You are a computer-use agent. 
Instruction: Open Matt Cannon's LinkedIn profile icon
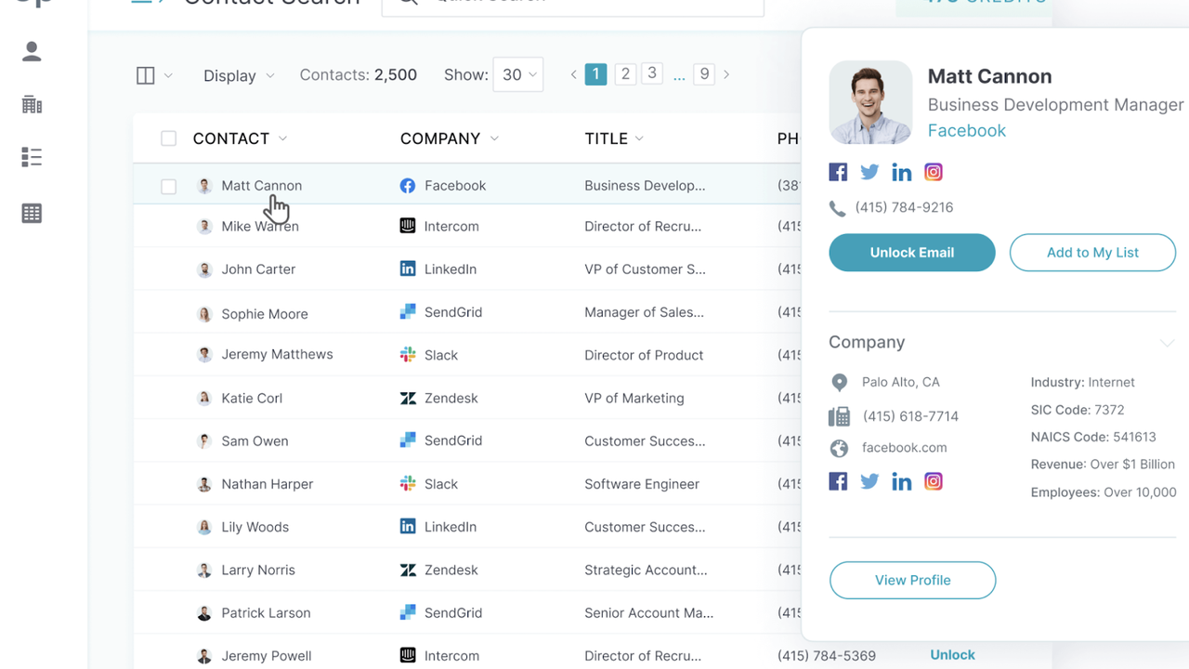[901, 172]
